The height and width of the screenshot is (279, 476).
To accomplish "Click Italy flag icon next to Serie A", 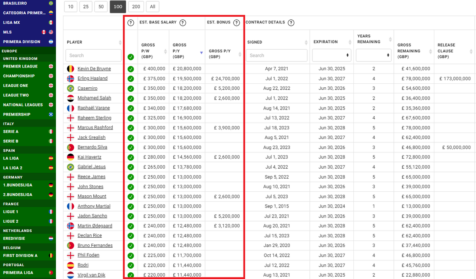I will pos(51,131).
